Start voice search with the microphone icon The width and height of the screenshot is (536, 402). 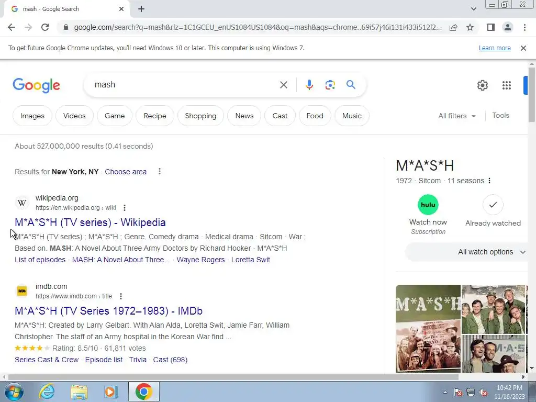point(309,85)
